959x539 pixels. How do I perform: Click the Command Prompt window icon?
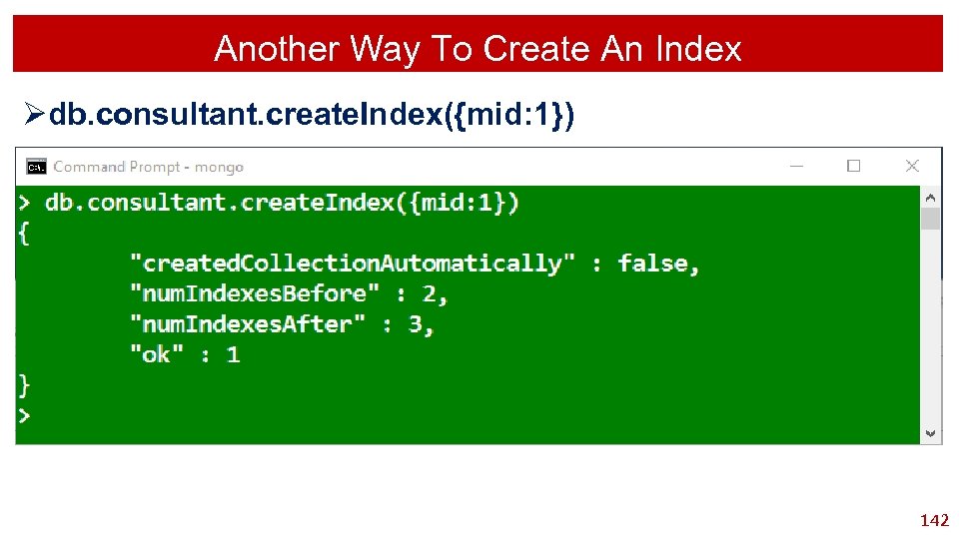(x=36, y=167)
